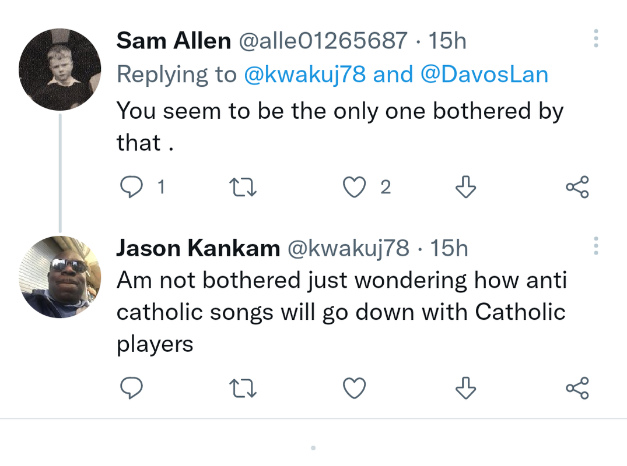Screen dimensions: 627x466
Task: Like Jason Kankam's tweet
Action: point(353,388)
